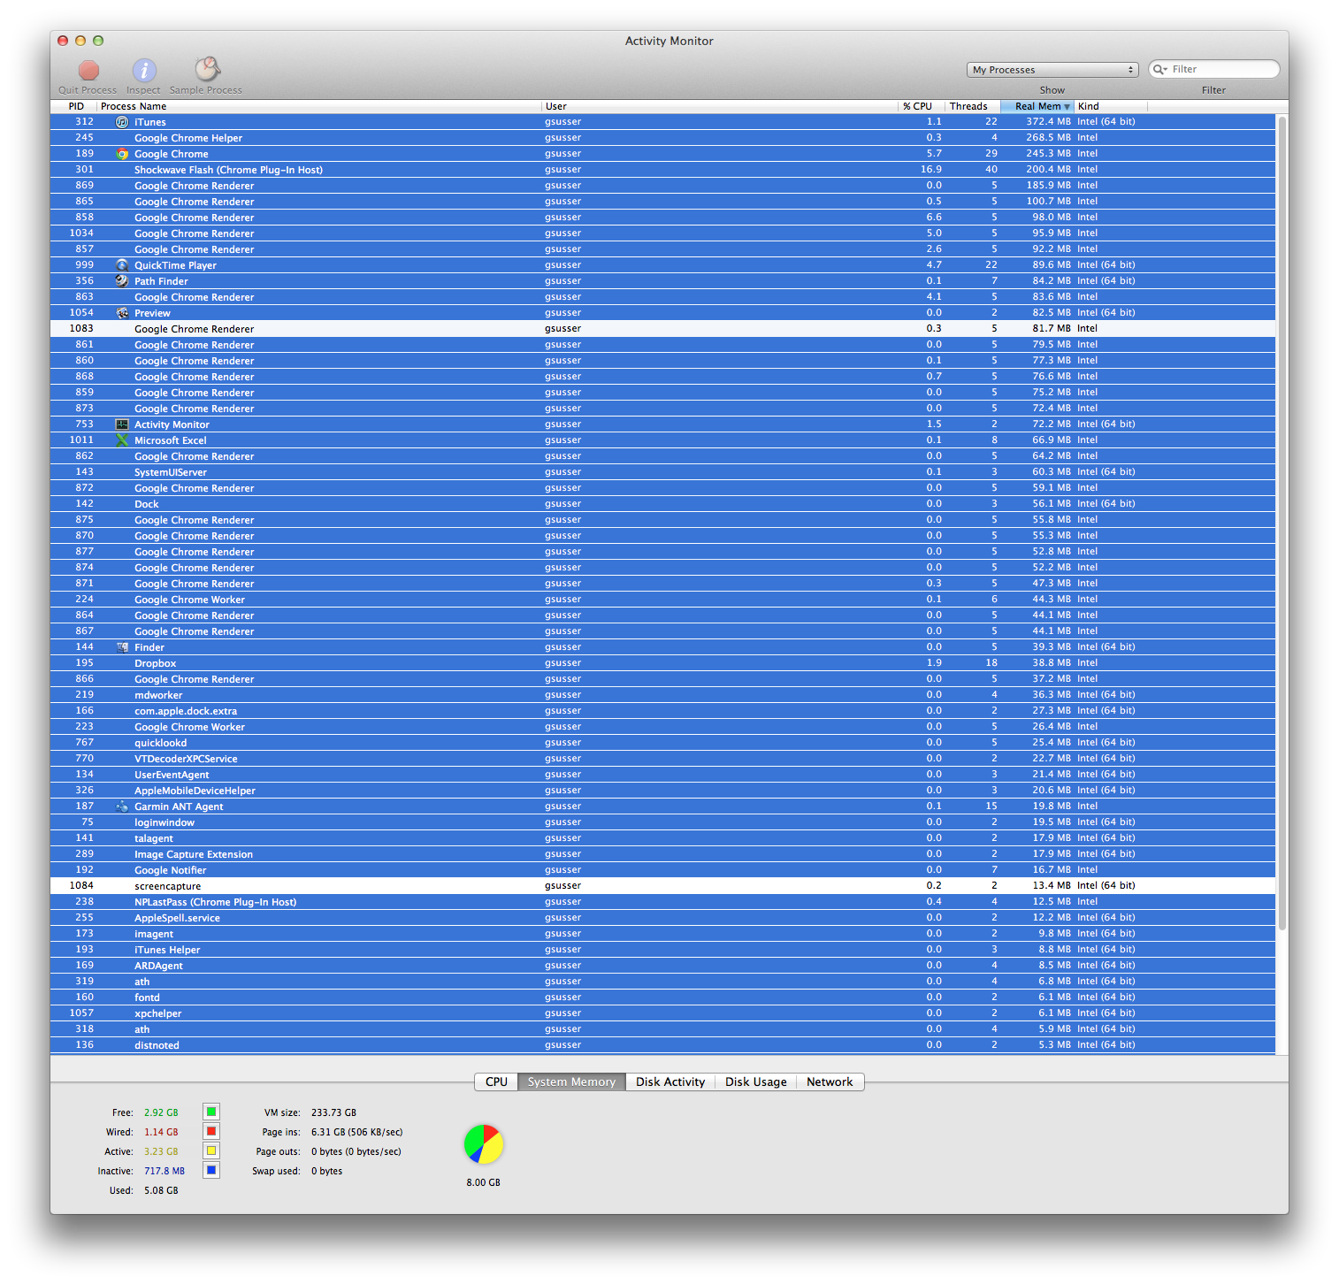Open the Inspect info icon
Viewport: 1339px width, 1284px height.
[x=144, y=70]
